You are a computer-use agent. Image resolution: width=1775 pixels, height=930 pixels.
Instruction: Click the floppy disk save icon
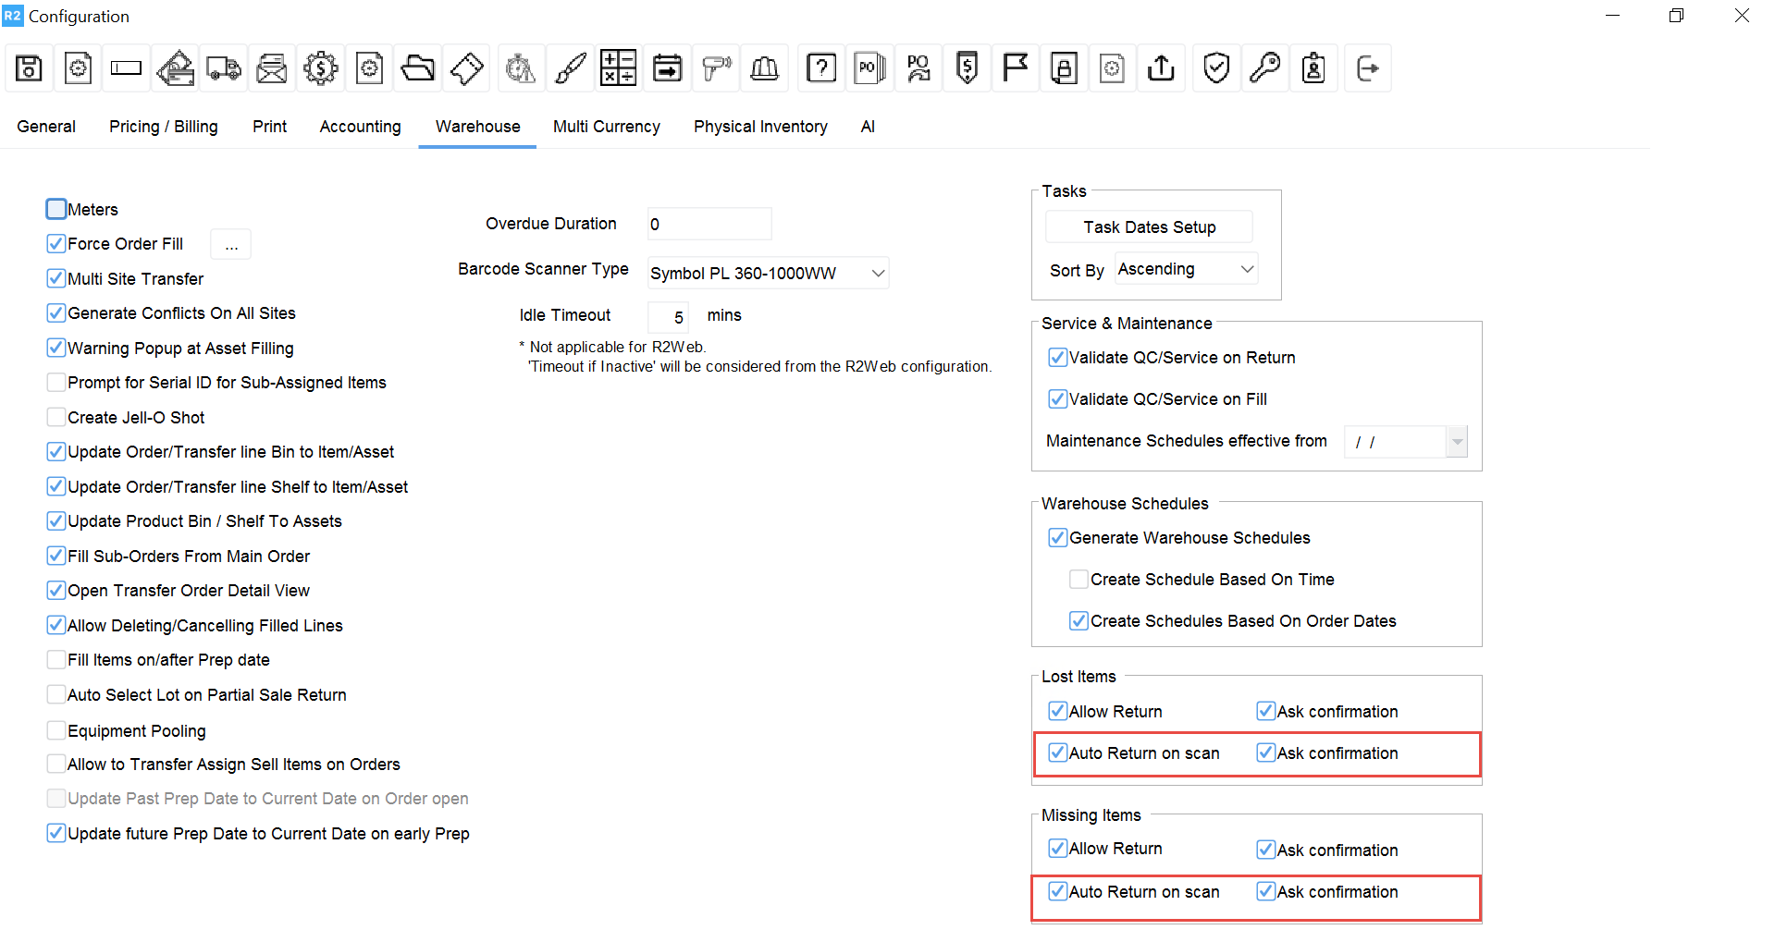[x=29, y=68]
